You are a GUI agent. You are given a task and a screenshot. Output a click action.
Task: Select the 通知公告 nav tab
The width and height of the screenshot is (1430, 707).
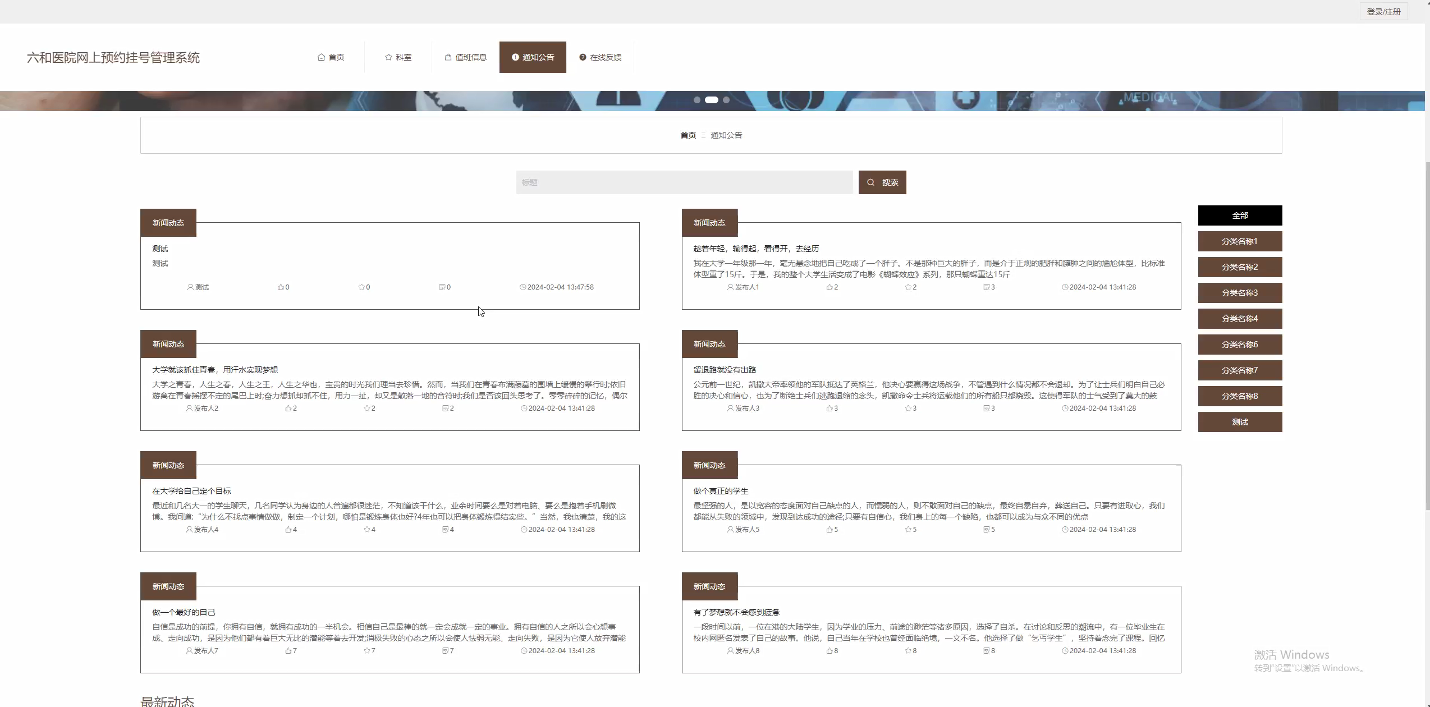[533, 57]
